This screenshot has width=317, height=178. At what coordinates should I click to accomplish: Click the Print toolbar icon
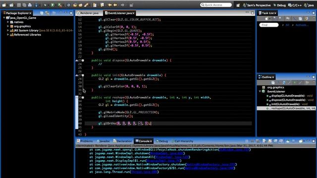(30, 5)
